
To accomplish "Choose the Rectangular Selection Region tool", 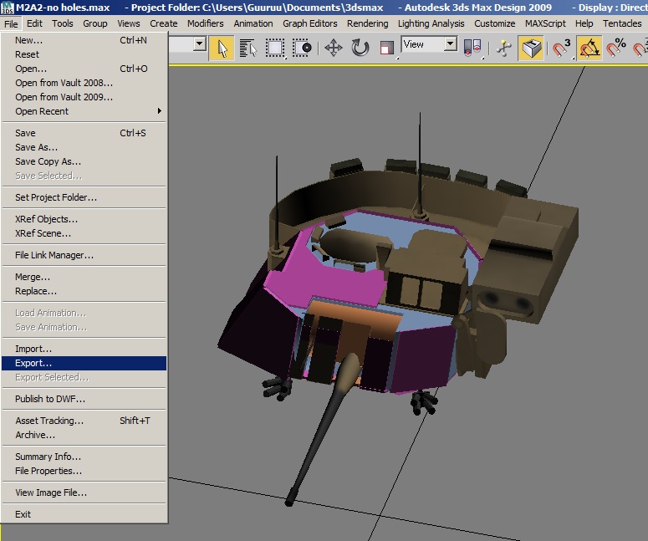I will (275, 48).
